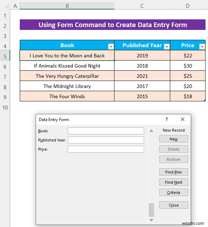Select the $18 price cell
208x227 pixels.
[188, 96]
